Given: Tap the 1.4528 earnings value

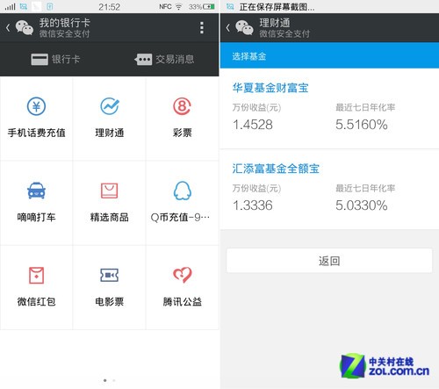Looking at the screenshot, I should pyautogui.click(x=253, y=125).
